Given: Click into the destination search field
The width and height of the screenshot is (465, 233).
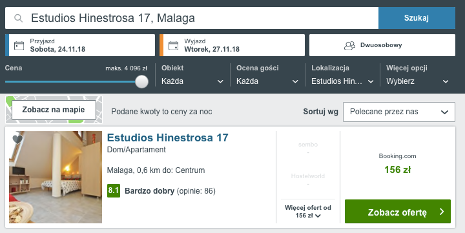Looking at the screenshot, I should 192,18.
